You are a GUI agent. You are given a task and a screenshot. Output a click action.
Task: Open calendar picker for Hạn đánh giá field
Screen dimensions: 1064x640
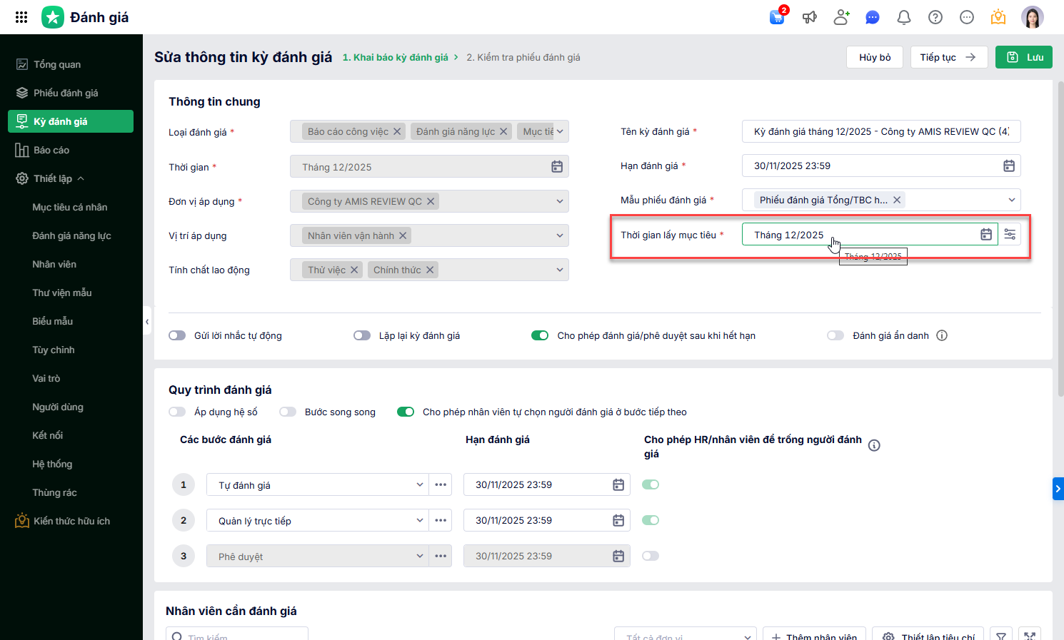[1009, 166]
